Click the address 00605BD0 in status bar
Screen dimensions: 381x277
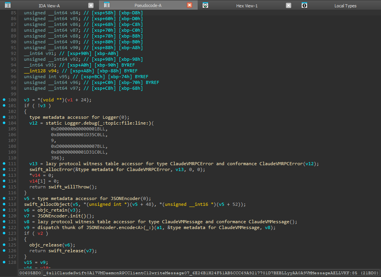(30, 273)
